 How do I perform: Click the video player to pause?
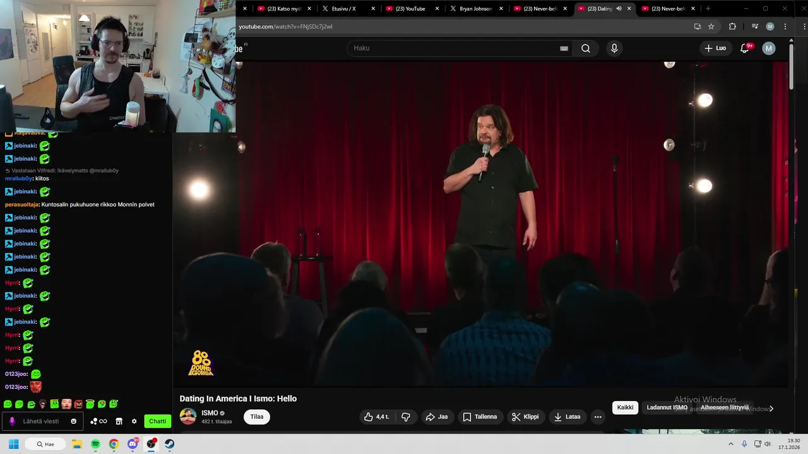[482, 224]
